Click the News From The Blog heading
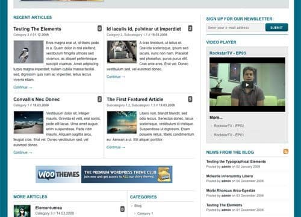Screen dimensions: 301x217 click(x=230, y=153)
